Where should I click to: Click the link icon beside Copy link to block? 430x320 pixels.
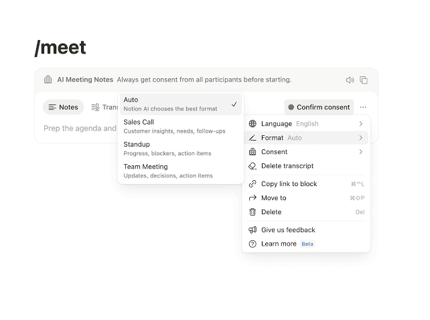pyautogui.click(x=253, y=183)
